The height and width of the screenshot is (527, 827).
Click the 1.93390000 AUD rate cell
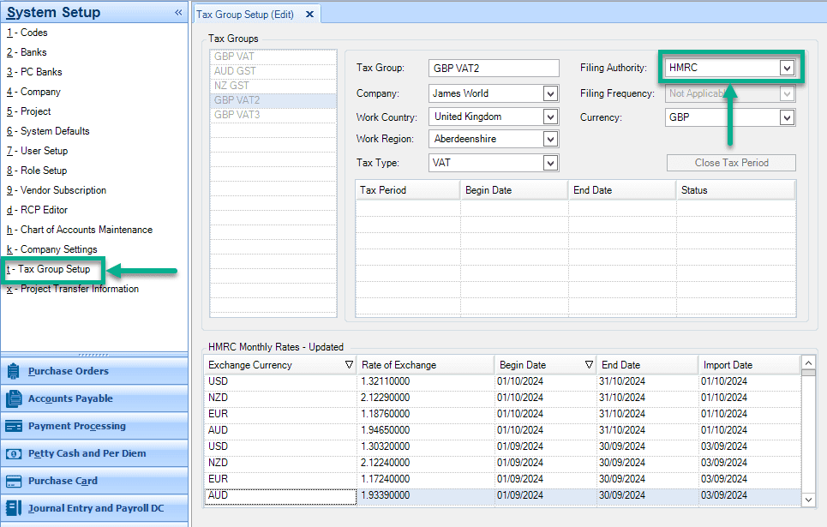pos(426,495)
